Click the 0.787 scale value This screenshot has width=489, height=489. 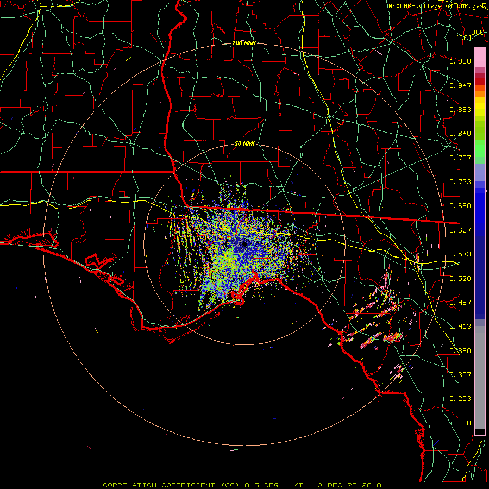(x=460, y=158)
